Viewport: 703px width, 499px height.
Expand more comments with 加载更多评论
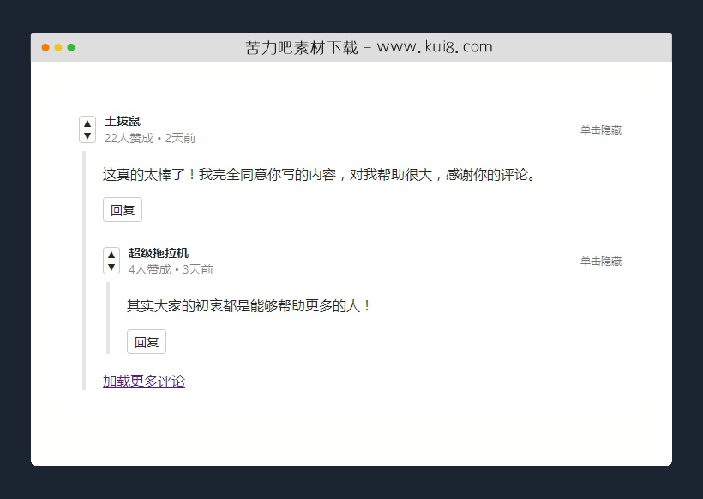click(x=142, y=379)
